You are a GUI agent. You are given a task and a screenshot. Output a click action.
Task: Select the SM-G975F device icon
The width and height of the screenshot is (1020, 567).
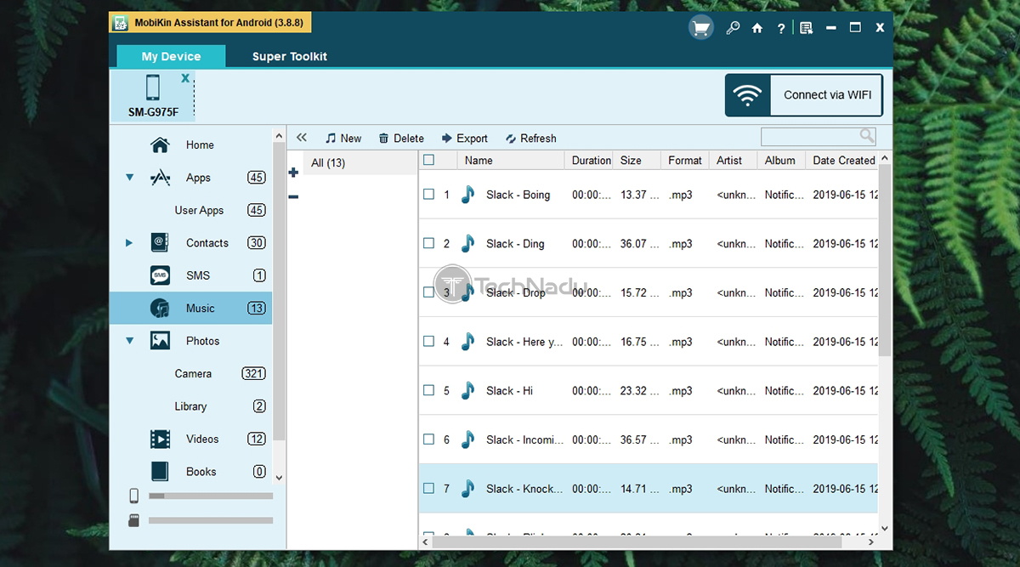click(153, 88)
